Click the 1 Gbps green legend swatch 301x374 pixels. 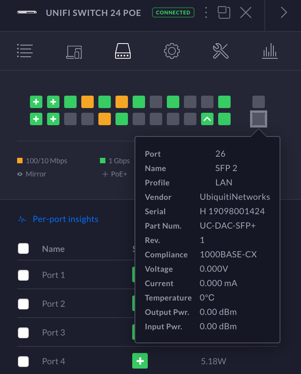click(103, 161)
